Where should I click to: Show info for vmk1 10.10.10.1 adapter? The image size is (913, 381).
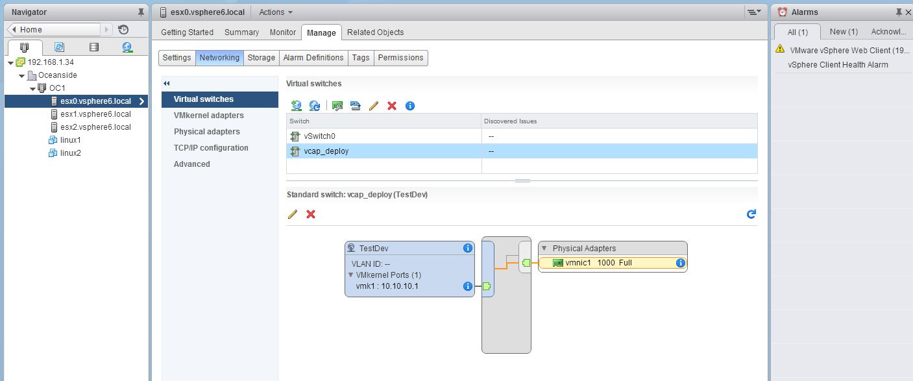[468, 286]
